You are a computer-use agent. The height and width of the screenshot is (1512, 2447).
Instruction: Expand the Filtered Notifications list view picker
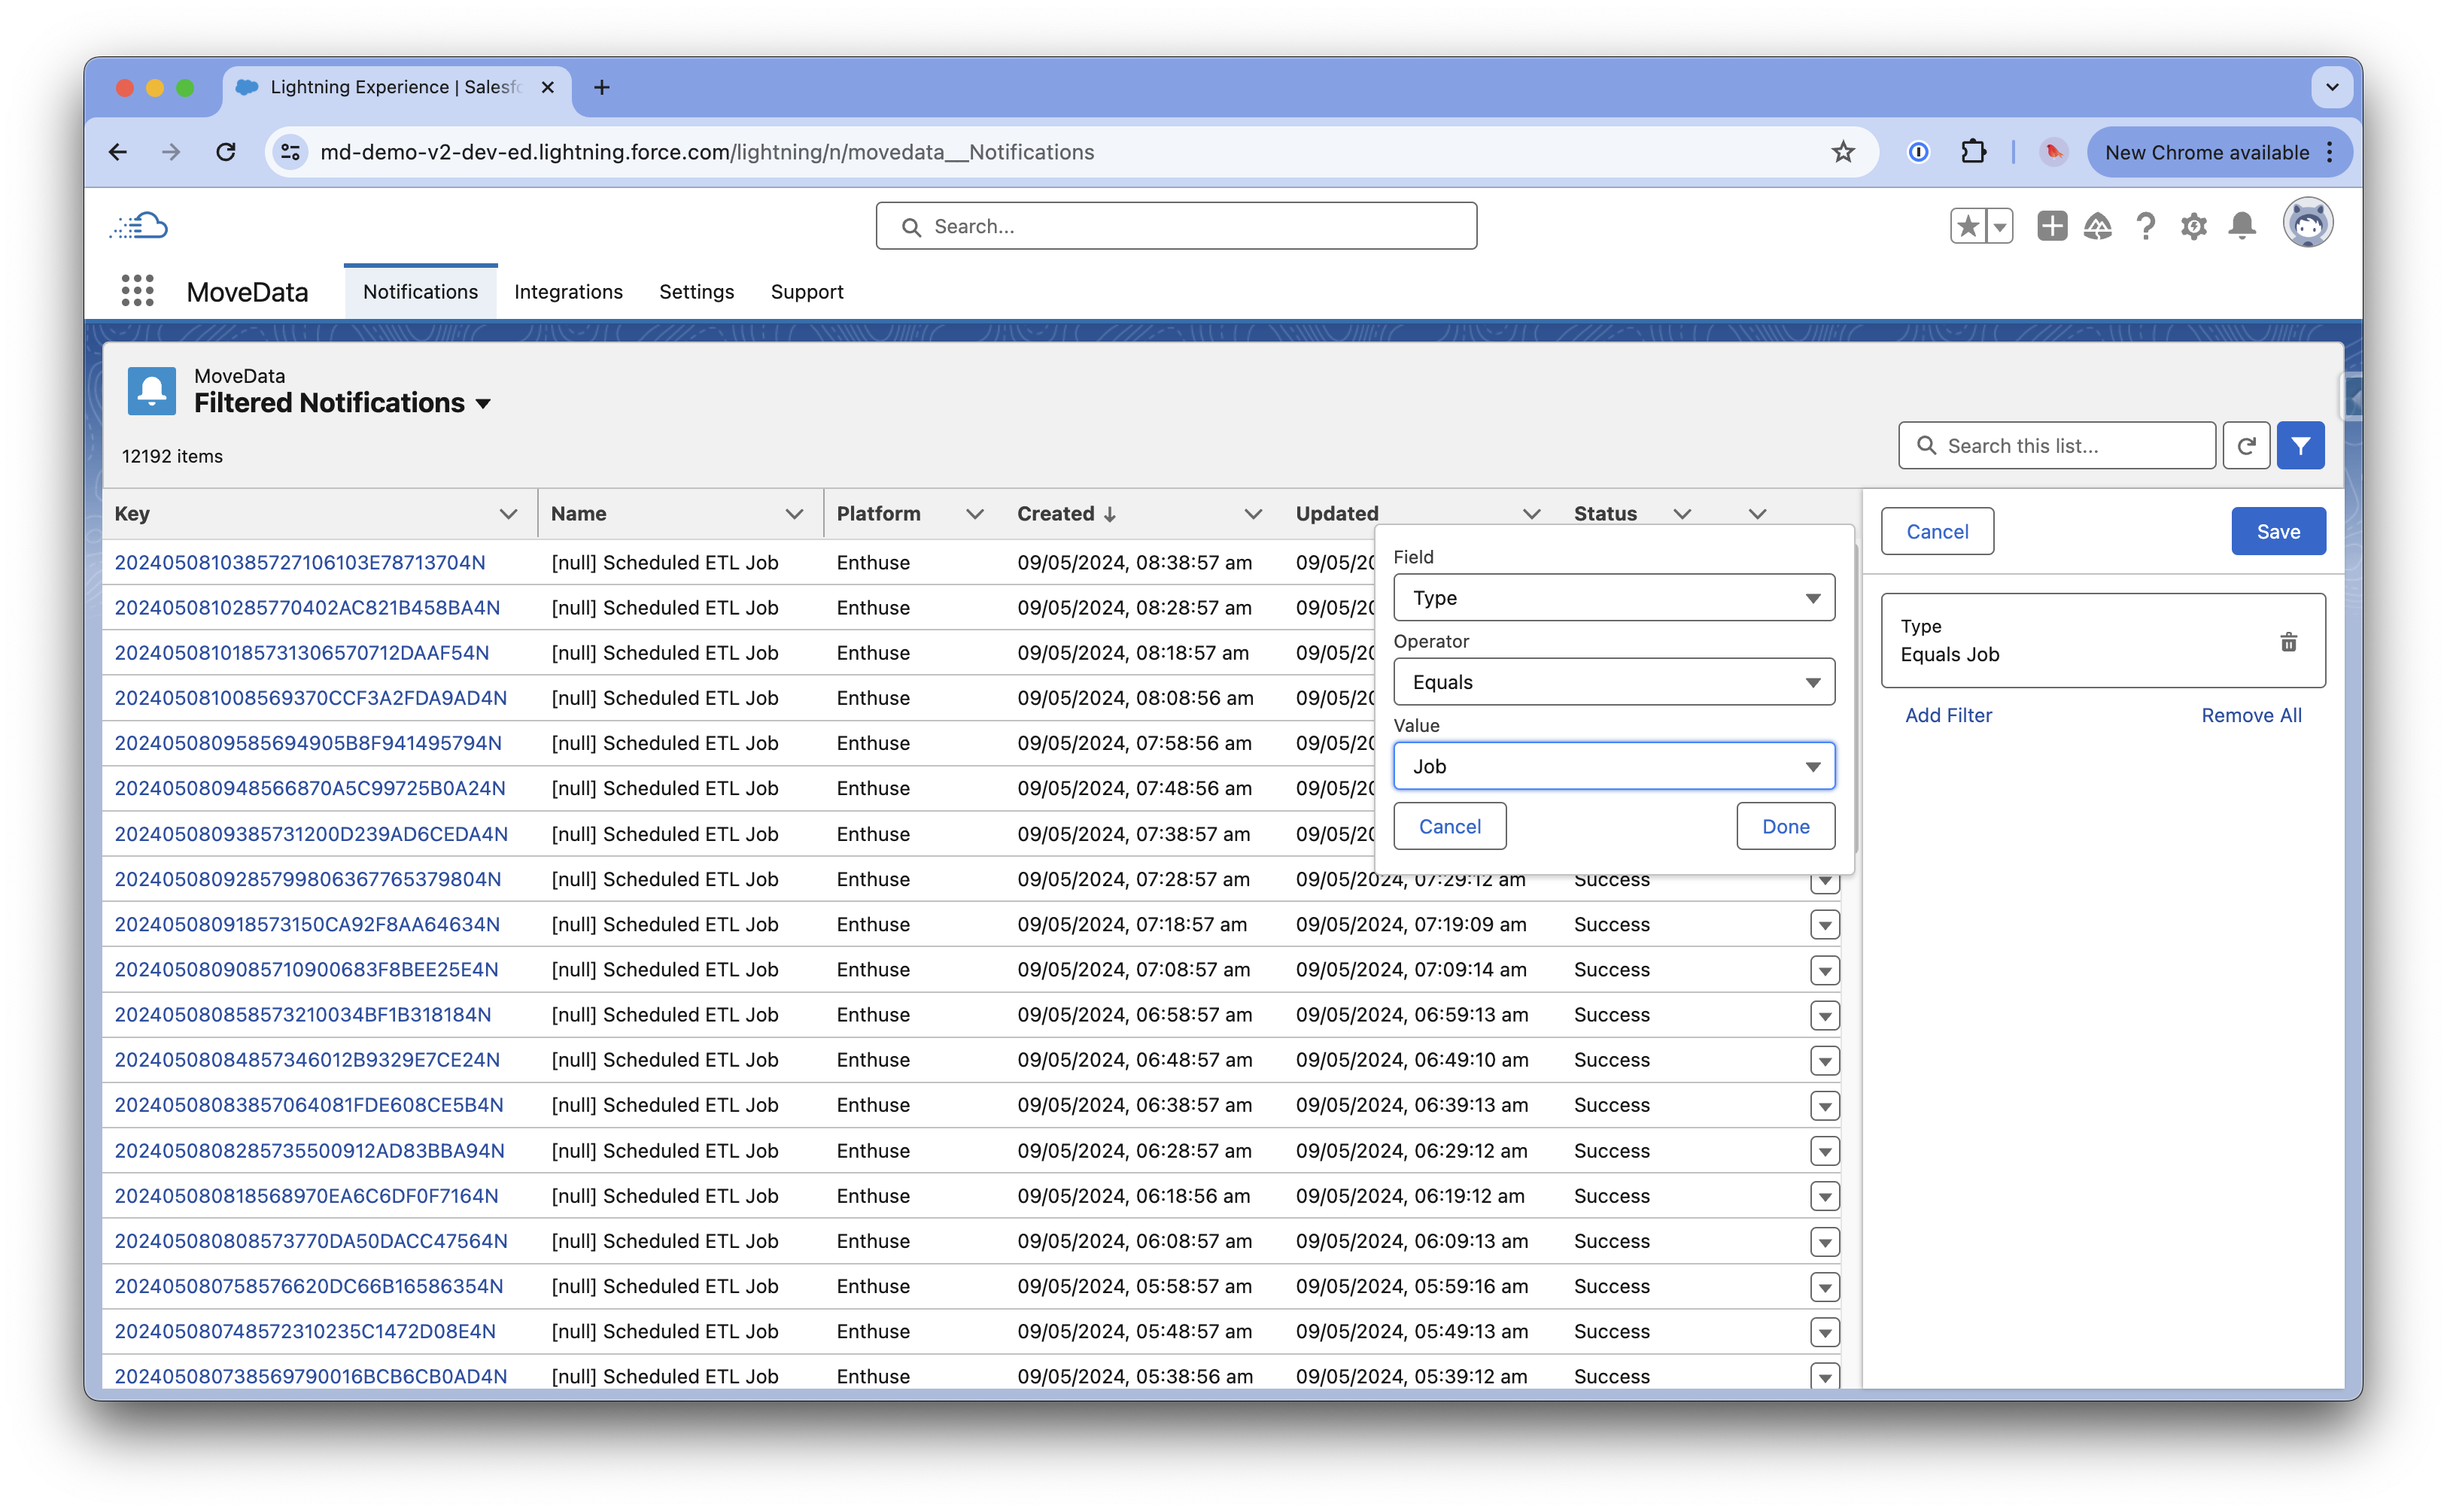tap(484, 404)
